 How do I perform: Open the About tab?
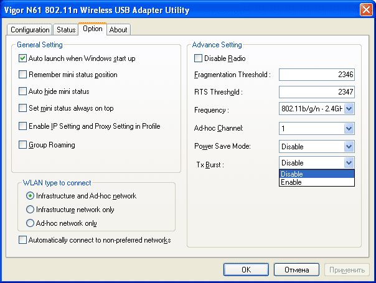(x=118, y=30)
